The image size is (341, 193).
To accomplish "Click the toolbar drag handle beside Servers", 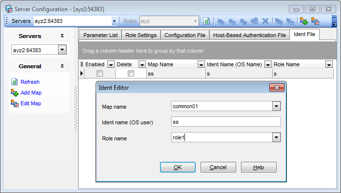I will coord(7,21).
